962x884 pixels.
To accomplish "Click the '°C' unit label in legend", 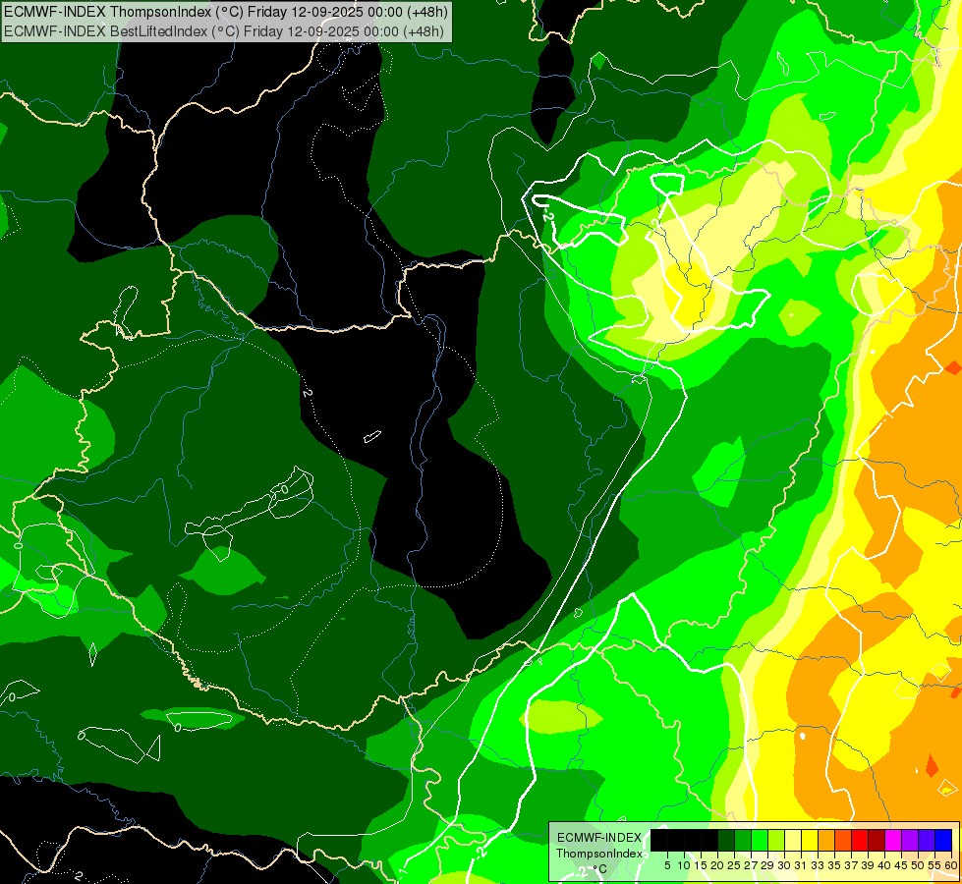I will [x=600, y=869].
